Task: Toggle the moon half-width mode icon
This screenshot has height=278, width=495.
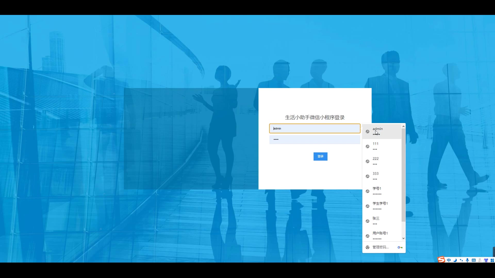Action: pos(455,260)
